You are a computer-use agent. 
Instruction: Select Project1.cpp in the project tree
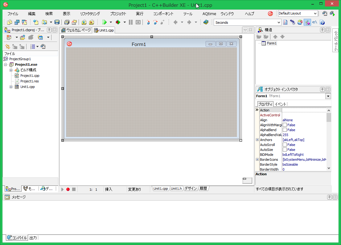click(x=30, y=76)
